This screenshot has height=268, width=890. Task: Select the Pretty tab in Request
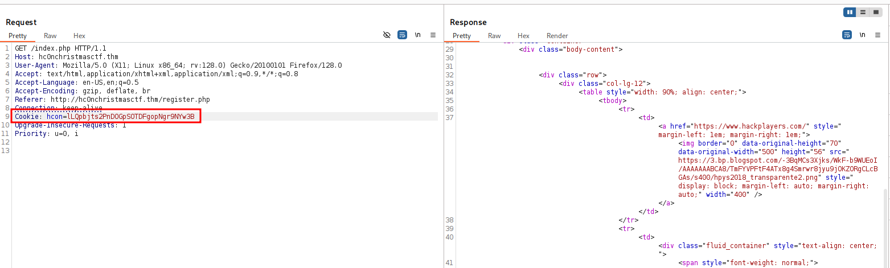[18, 36]
